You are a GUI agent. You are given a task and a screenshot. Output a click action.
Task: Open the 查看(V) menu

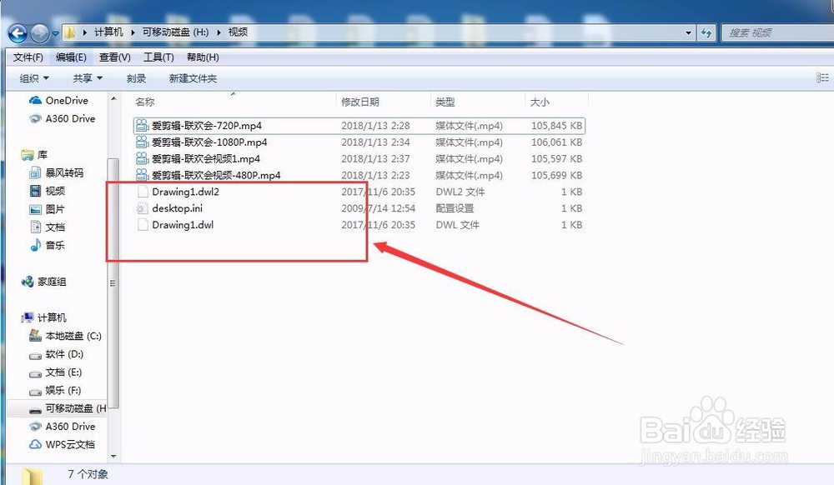click(114, 57)
